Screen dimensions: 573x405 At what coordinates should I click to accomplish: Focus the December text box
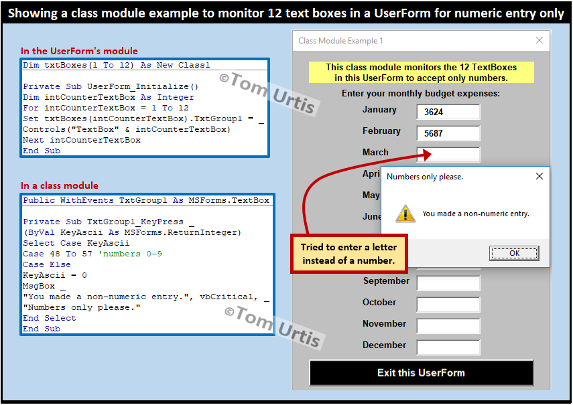pyautogui.click(x=448, y=347)
